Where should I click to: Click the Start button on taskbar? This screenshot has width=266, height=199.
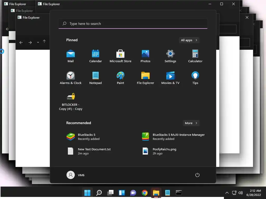coord(87,193)
